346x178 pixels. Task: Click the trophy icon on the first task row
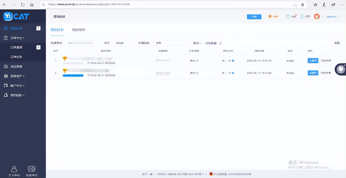pos(65,59)
